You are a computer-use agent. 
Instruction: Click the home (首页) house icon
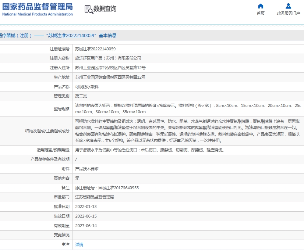(261, 6)
